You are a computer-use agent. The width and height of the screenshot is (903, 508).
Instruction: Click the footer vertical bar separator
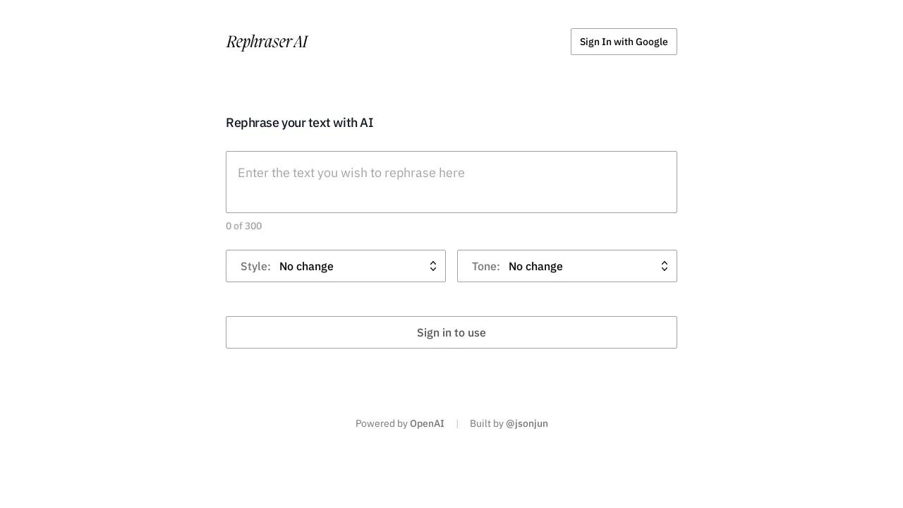click(457, 423)
